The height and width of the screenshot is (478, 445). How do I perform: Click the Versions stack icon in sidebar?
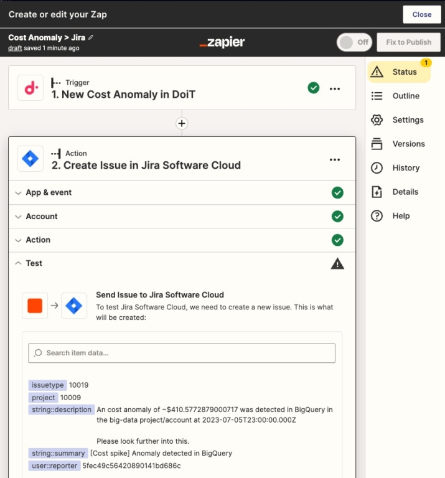[x=377, y=144]
